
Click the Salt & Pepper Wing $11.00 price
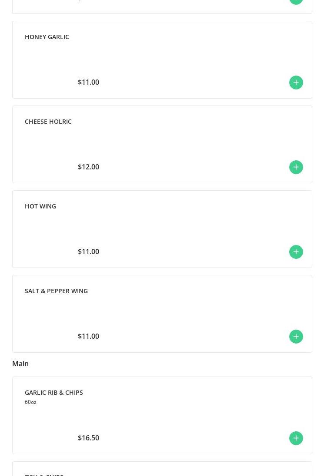88,337
